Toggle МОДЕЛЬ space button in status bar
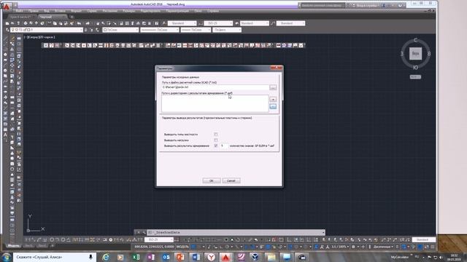 point(182,247)
